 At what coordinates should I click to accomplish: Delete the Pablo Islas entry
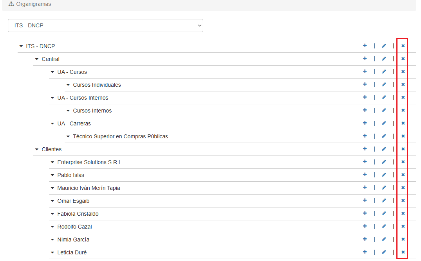(x=403, y=175)
